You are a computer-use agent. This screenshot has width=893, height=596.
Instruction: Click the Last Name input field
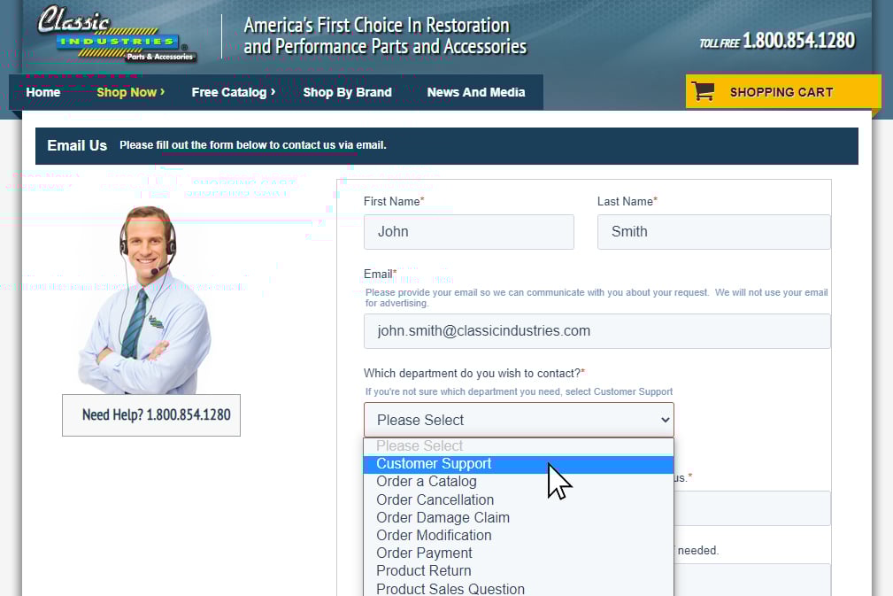713,232
